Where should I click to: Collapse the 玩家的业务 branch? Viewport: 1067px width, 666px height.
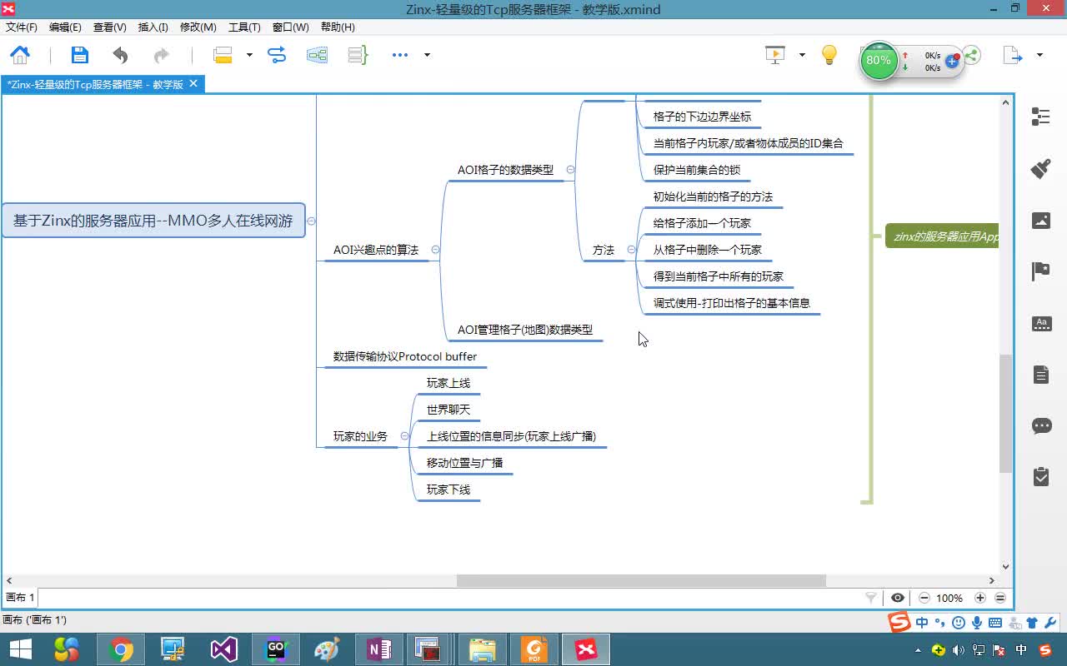[404, 436]
